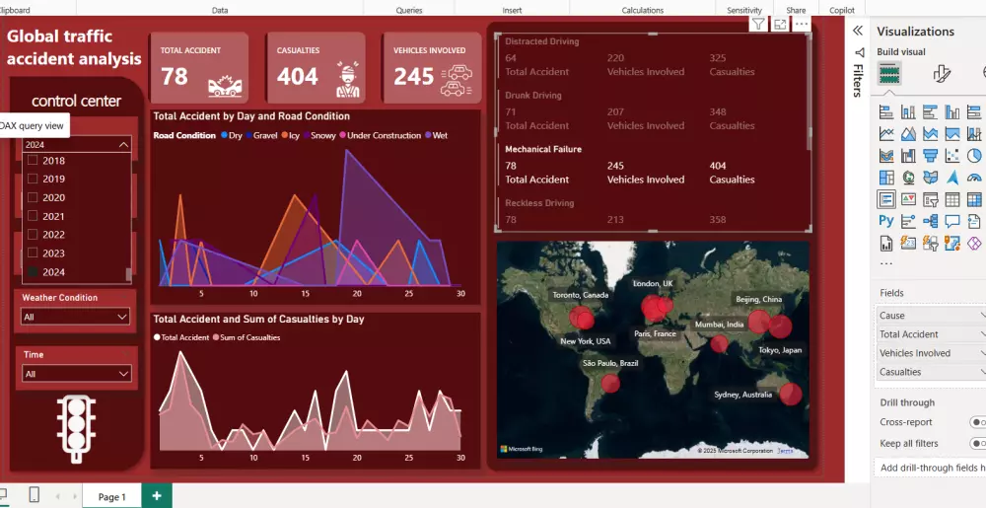986x508 pixels.
Task: Open focus mode for the card visual
Action: (x=780, y=24)
